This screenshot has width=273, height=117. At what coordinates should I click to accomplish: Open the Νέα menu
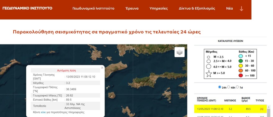pos(230,8)
